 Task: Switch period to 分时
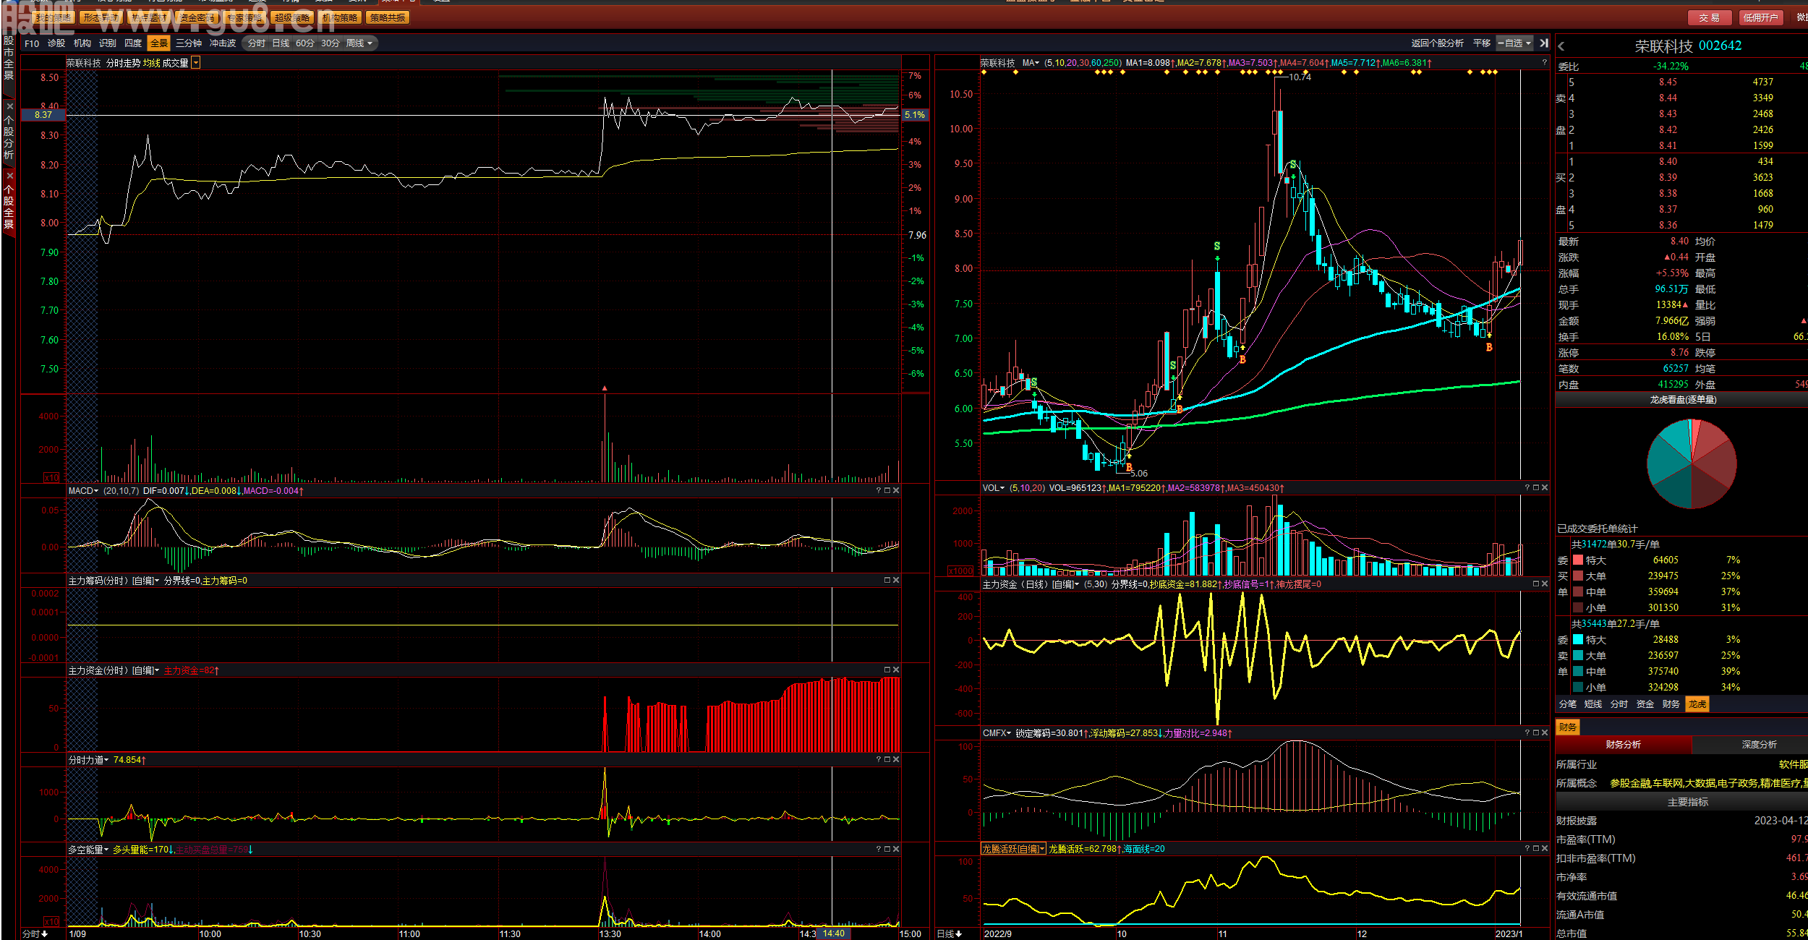click(x=257, y=43)
